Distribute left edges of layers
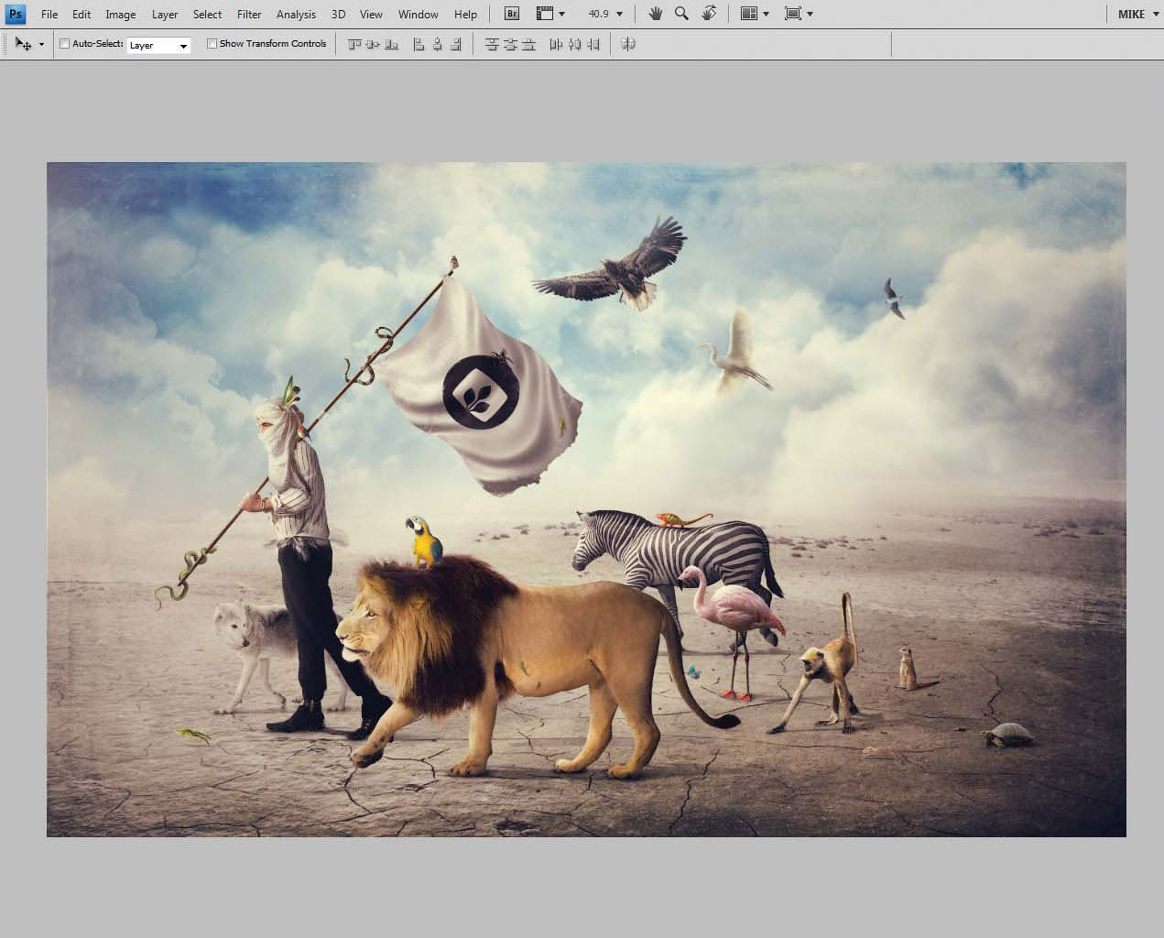1164x938 pixels. click(556, 44)
